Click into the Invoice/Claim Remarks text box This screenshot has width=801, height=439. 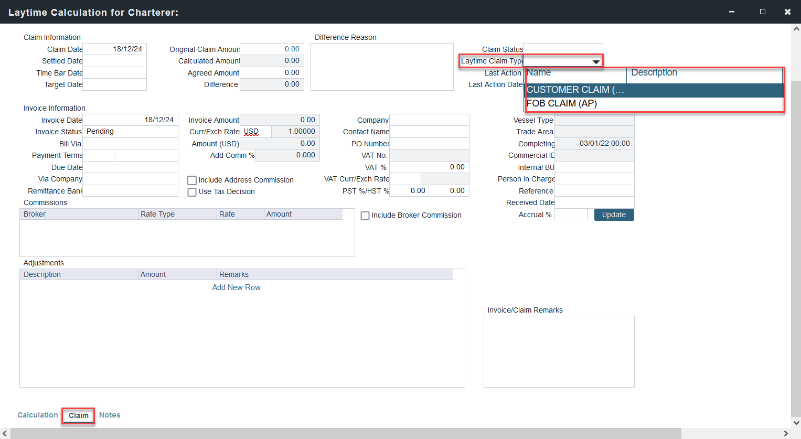[559, 351]
